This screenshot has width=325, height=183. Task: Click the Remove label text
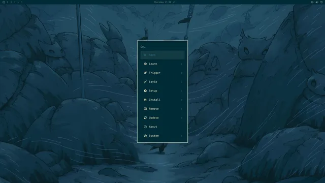[x=154, y=109]
